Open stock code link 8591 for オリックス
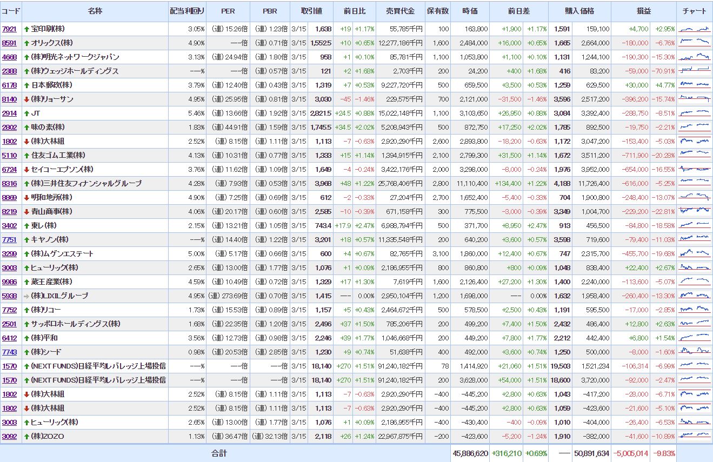Viewport: 713px width, 462px height. [x=9, y=43]
